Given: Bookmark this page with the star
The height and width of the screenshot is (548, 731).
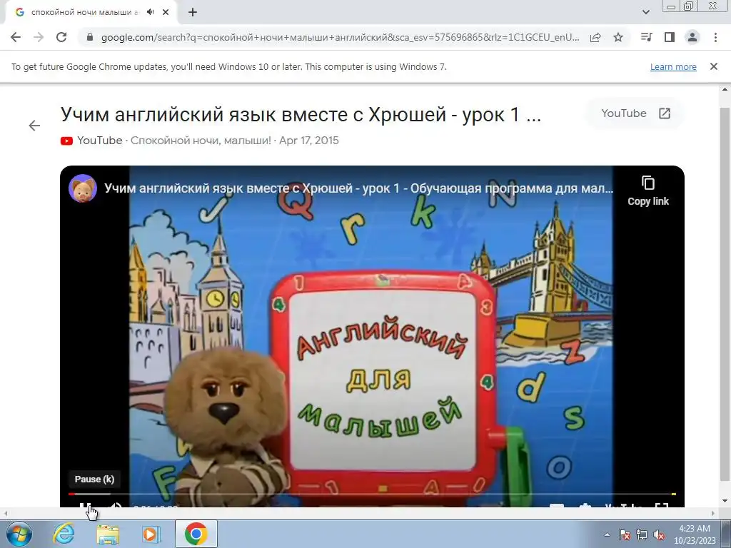Looking at the screenshot, I should click(618, 37).
